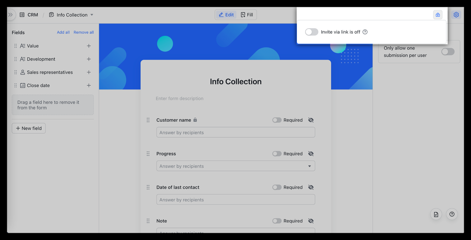Turn on the Invite via link toggle
The height and width of the screenshot is (240, 471).
click(x=311, y=32)
